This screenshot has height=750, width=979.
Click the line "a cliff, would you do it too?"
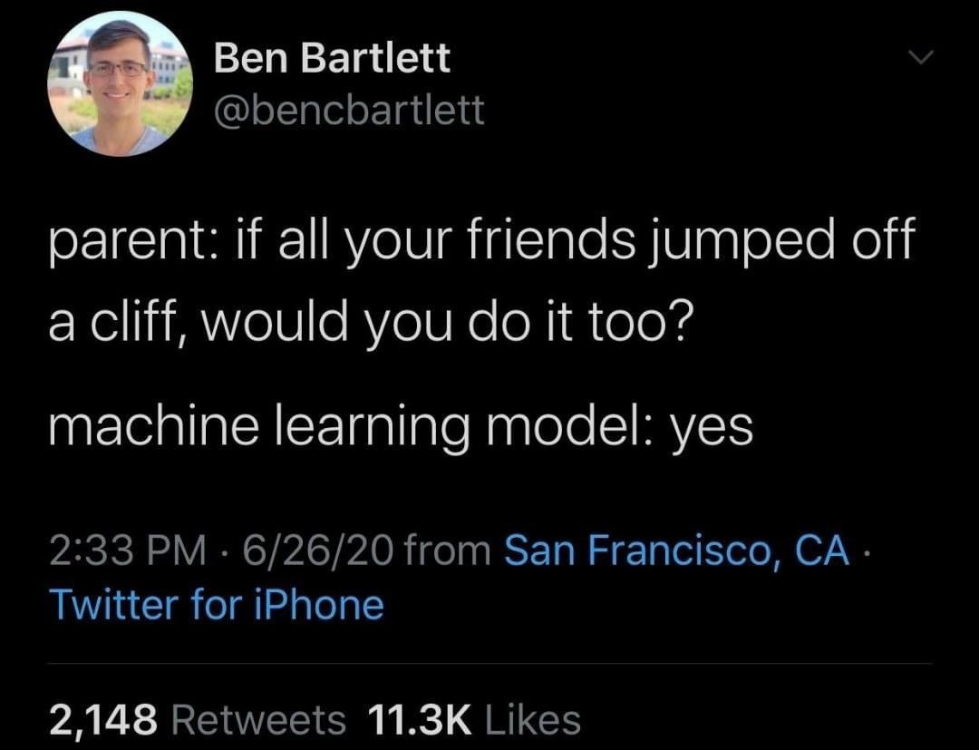coord(371,325)
